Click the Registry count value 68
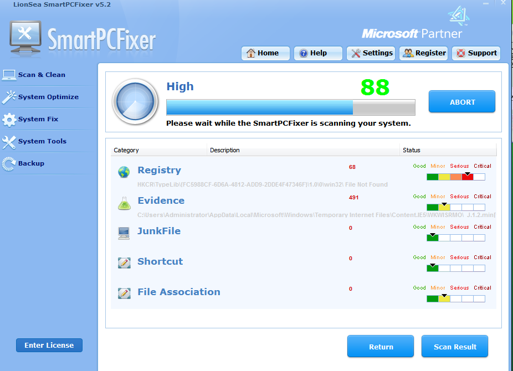This screenshot has width=513, height=371. pyautogui.click(x=352, y=167)
